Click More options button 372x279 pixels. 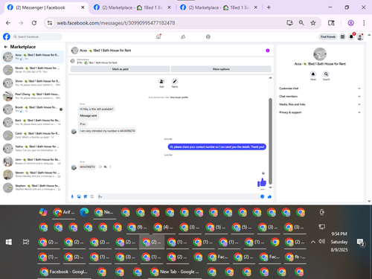(221, 69)
